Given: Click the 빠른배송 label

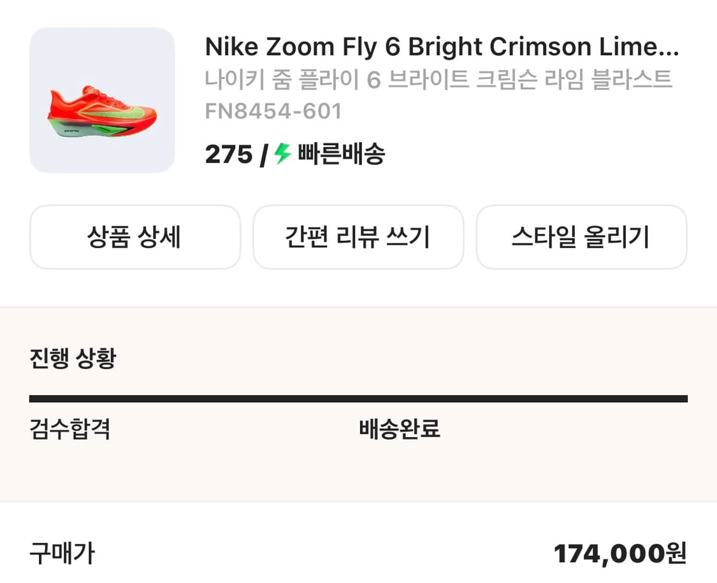Looking at the screenshot, I should pos(342,154).
